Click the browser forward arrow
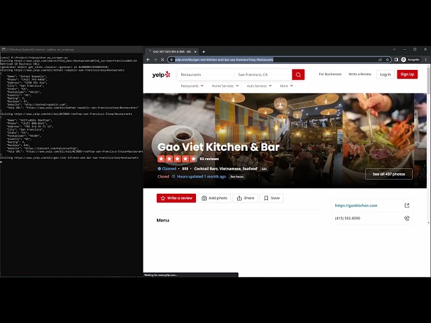 click(x=156, y=60)
